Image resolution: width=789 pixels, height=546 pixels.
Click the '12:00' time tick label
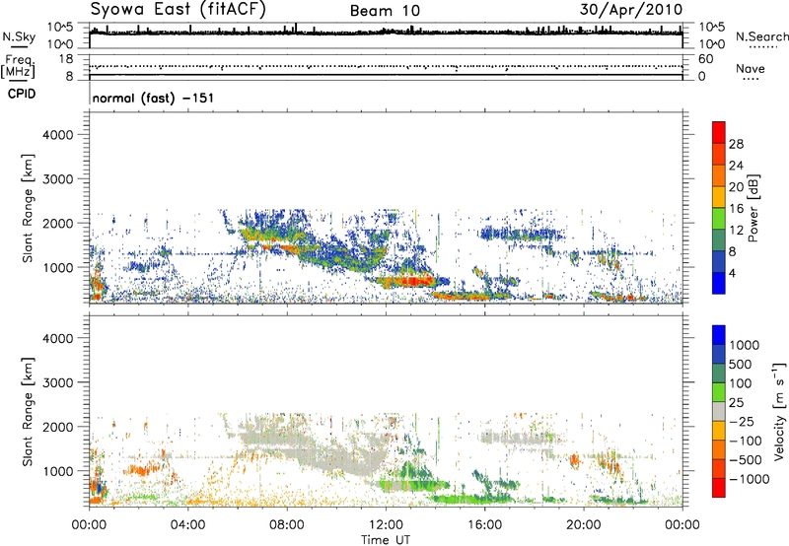click(386, 525)
